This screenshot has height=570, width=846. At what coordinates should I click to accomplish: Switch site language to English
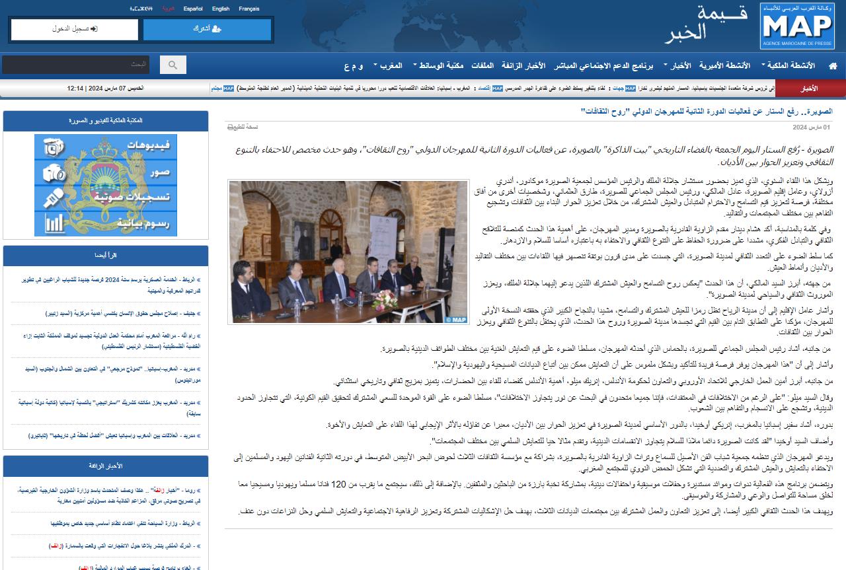[221, 9]
